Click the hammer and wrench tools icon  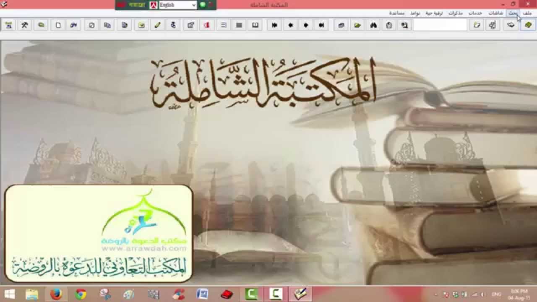25,25
